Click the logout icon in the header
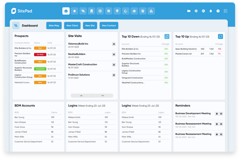Viewport: 240px width, 159px height. (x=225, y=11)
